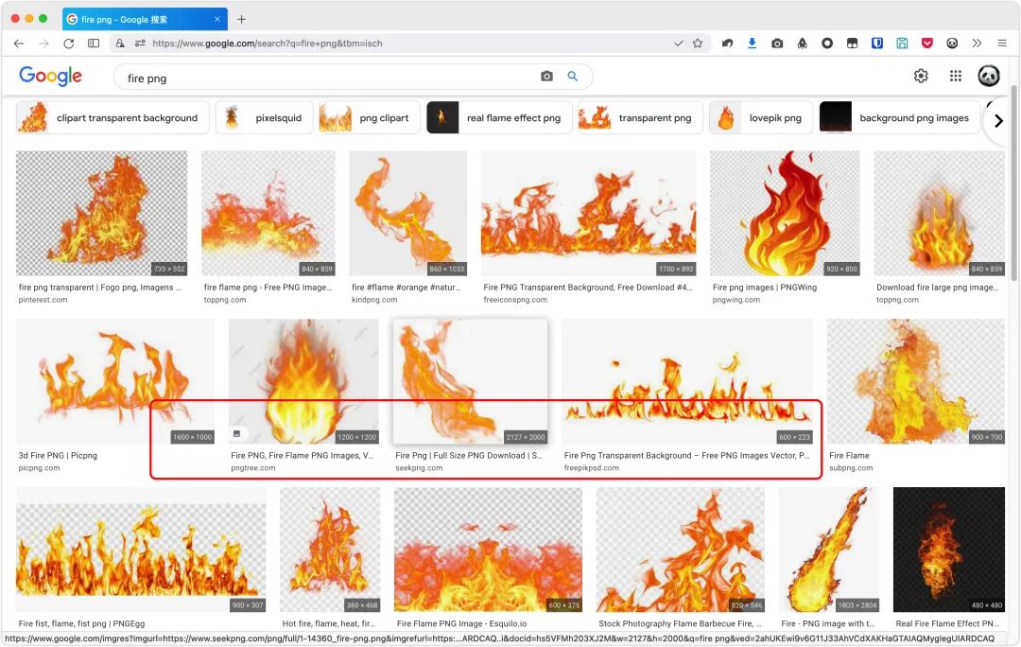Show more suggestion chips with right arrow
The height and width of the screenshot is (647, 1021).
(999, 120)
